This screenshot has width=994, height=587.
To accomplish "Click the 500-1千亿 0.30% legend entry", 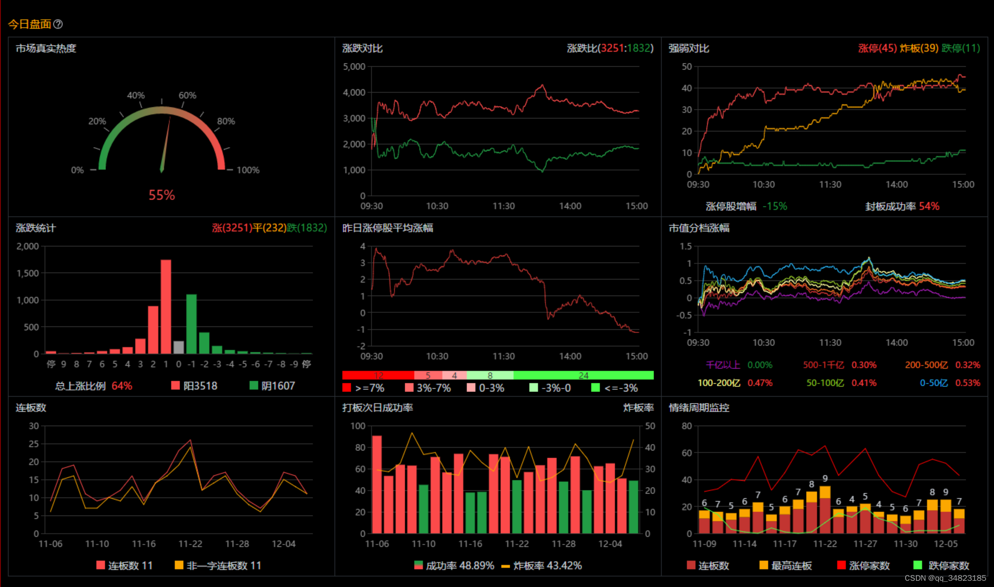I will pyautogui.click(x=840, y=365).
